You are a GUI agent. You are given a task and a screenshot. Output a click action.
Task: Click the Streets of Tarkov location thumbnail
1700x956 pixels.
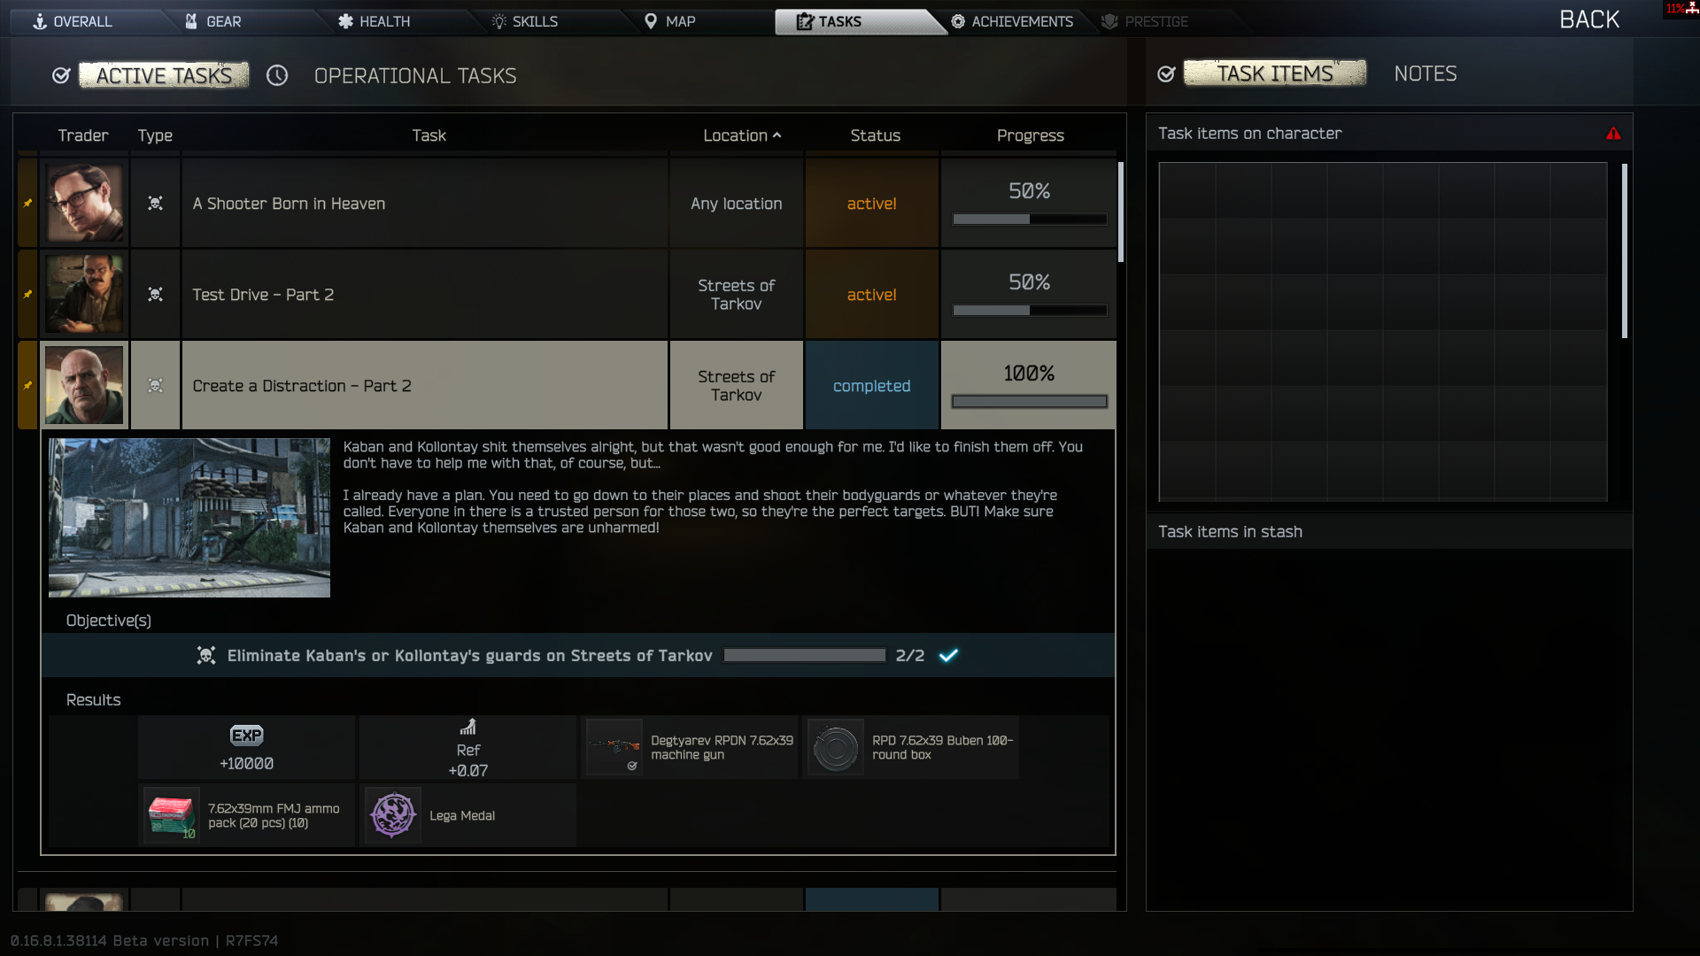pos(189,518)
